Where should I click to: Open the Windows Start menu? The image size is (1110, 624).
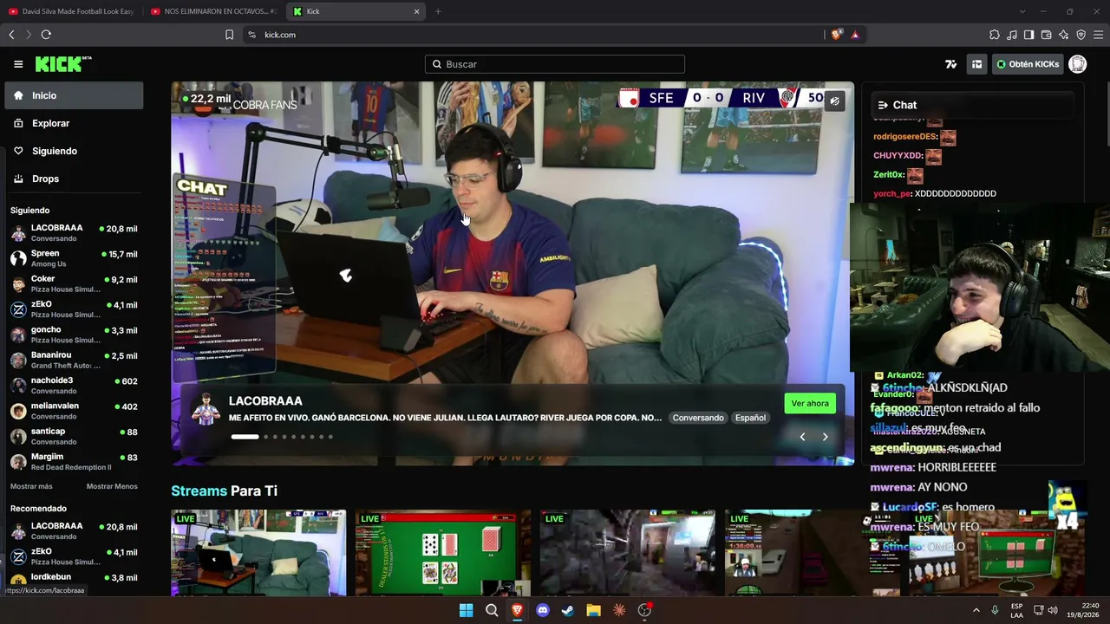pos(466,610)
